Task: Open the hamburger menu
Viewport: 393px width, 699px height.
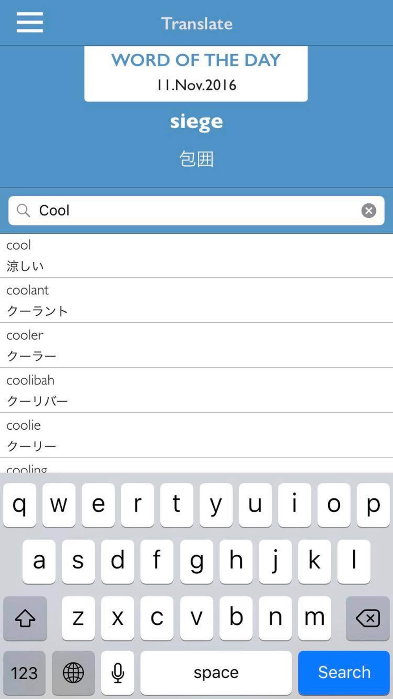Action: (x=30, y=22)
